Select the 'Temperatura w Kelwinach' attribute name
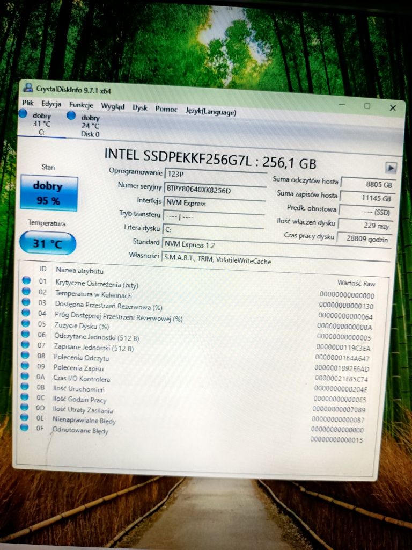Viewport: 412px width, 550px height. (x=93, y=294)
